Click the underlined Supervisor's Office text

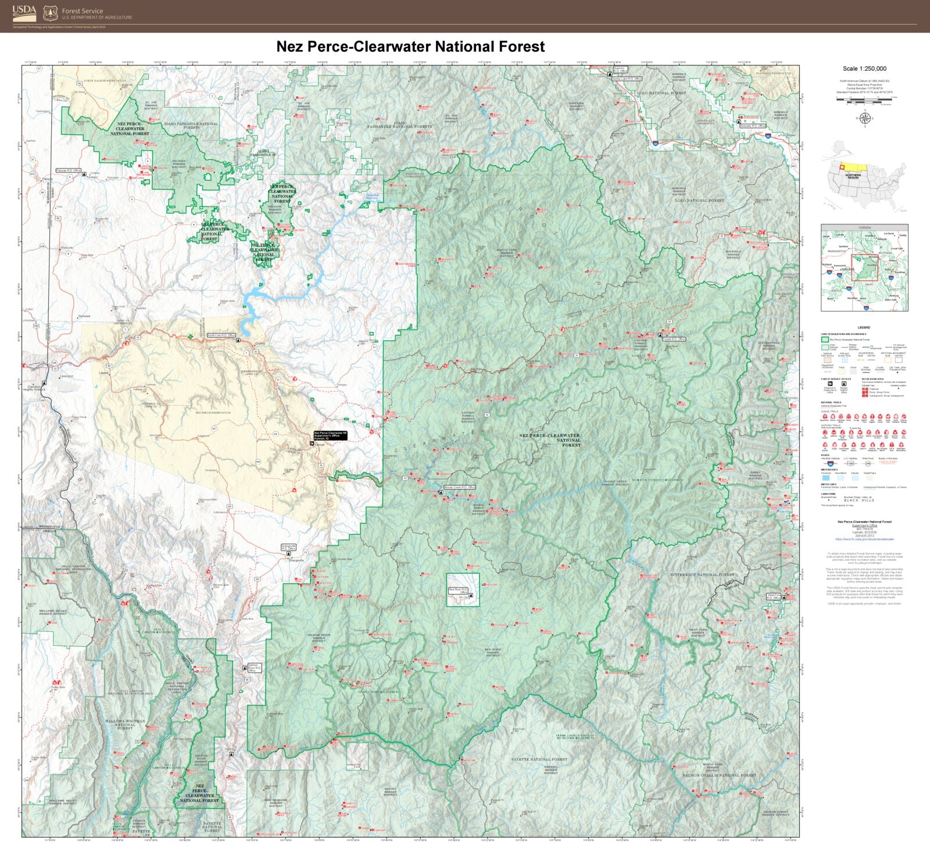tap(864, 525)
